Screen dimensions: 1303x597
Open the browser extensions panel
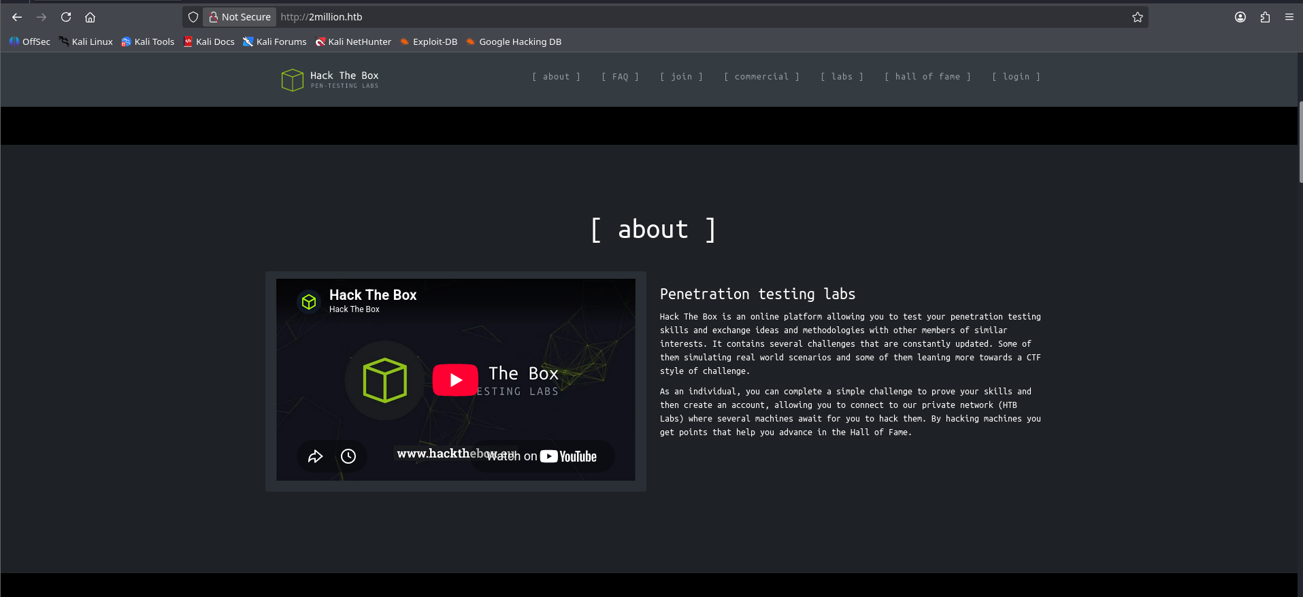tap(1265, 17)
